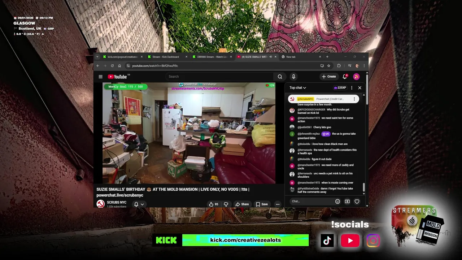462x260 pixels.
Task: Focus the YouTube search field
Action: coord(220,77)
